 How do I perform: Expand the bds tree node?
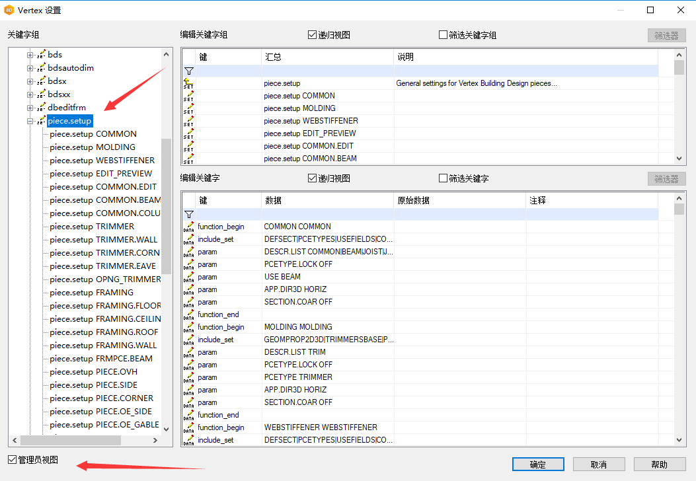coord(30,55)
